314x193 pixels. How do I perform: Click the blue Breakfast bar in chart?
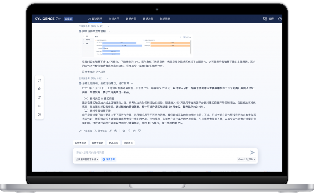(119, 43)
